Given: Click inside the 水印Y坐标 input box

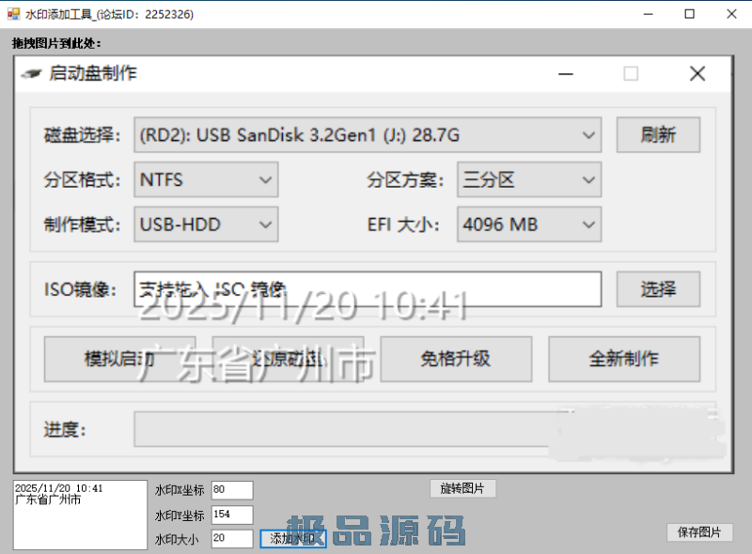Looking at the screenshot, I should click(x=231, y=514).
